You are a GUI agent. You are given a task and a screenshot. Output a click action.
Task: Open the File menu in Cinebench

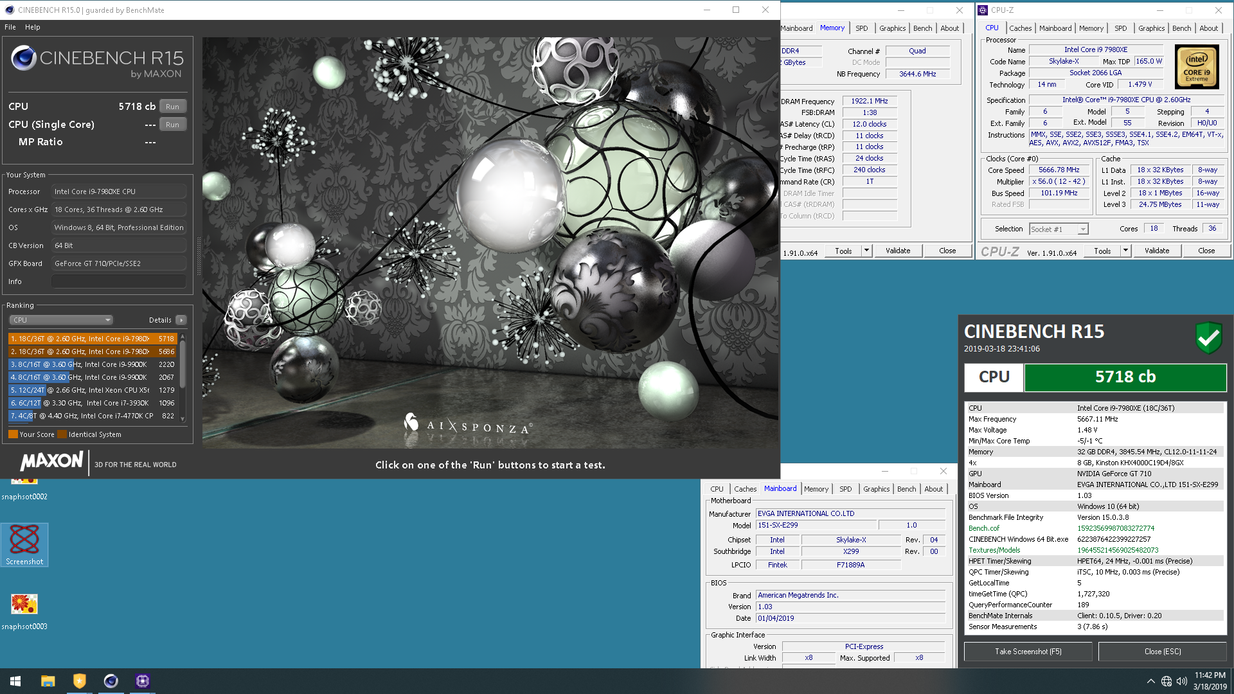coord(10,27)
